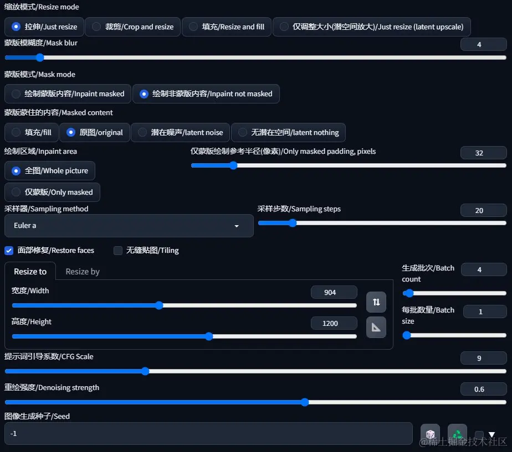Screen dimensions: 512x452
Task: Adjust the Denoising strength slider
Action: [255, 402]
